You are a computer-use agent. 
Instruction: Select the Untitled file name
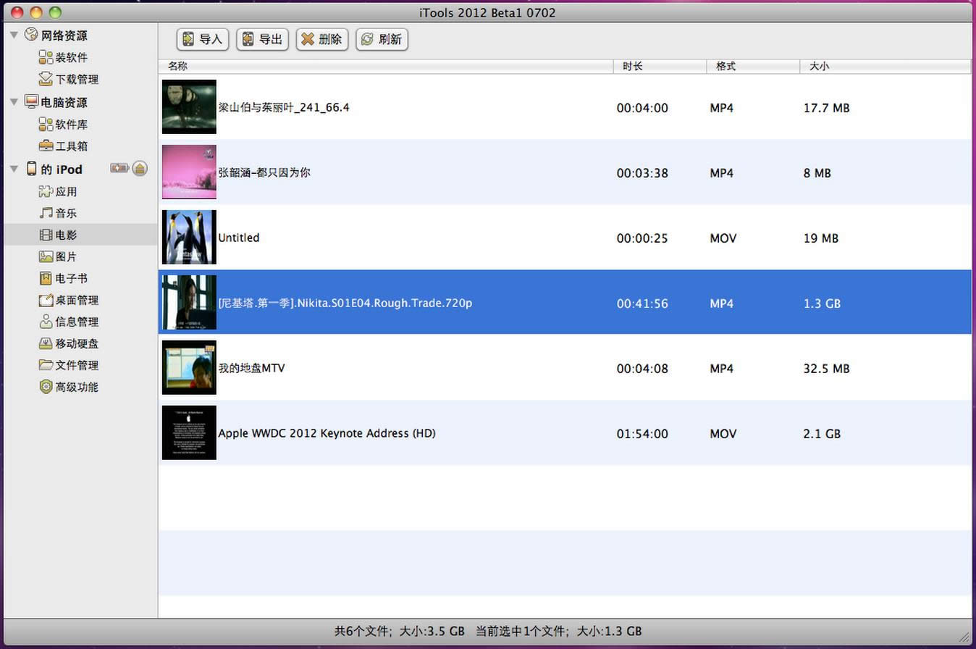coord(239,238)
